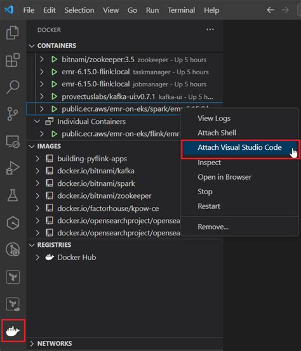The image size is (301, 351).
Task: Open the Help menu
Action: point(211,10)
